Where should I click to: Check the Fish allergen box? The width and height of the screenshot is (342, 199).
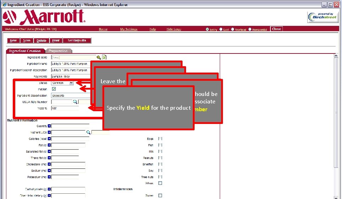(x=160, y=145)
